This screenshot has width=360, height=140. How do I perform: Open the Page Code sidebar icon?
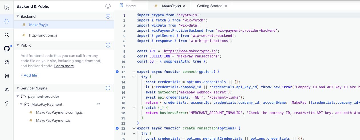7,7
